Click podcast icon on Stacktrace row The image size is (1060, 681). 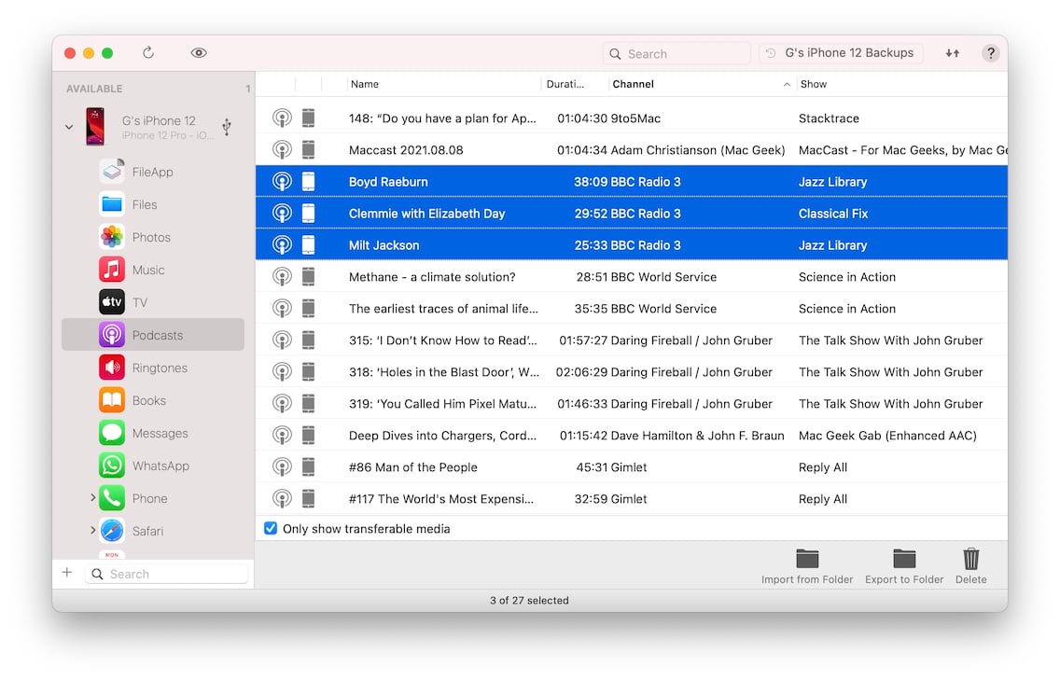pyautogui.click(x=282, y=118)
